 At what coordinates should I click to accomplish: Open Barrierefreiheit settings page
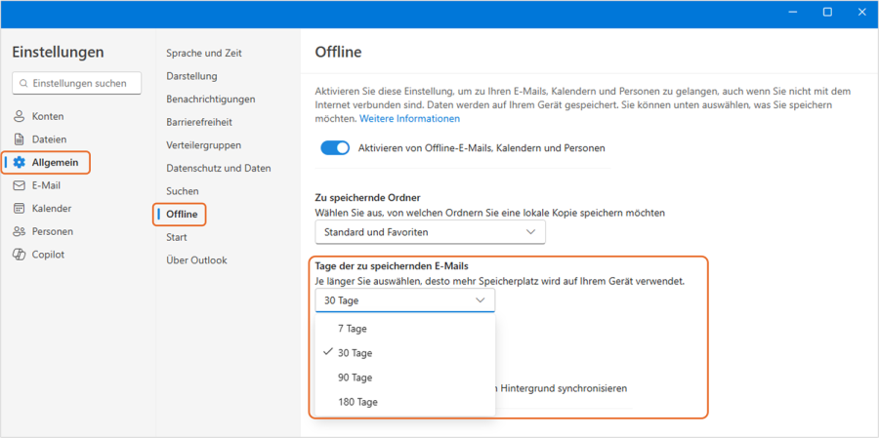tap(199, 122)
